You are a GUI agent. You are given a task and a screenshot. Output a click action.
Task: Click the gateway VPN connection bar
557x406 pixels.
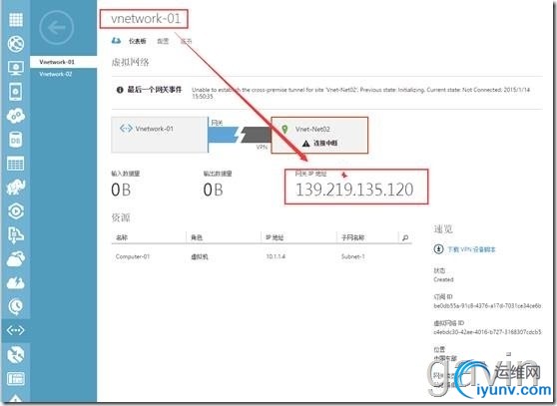(240, 135)
